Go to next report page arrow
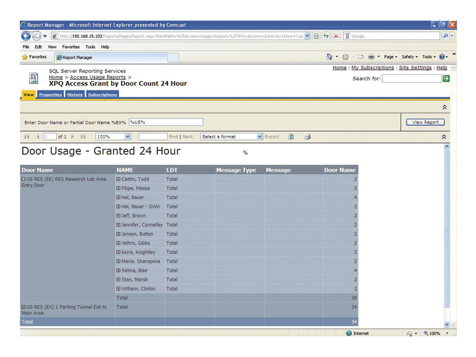 [73, 137]
